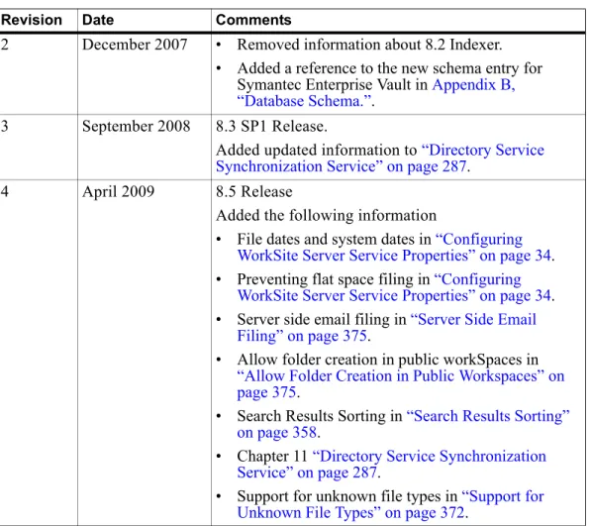Viewport: 591px width, 526px height.
Task: Follow the Configuring WorkSite Server Service Properties link for file dates
Action: (395, 248)
